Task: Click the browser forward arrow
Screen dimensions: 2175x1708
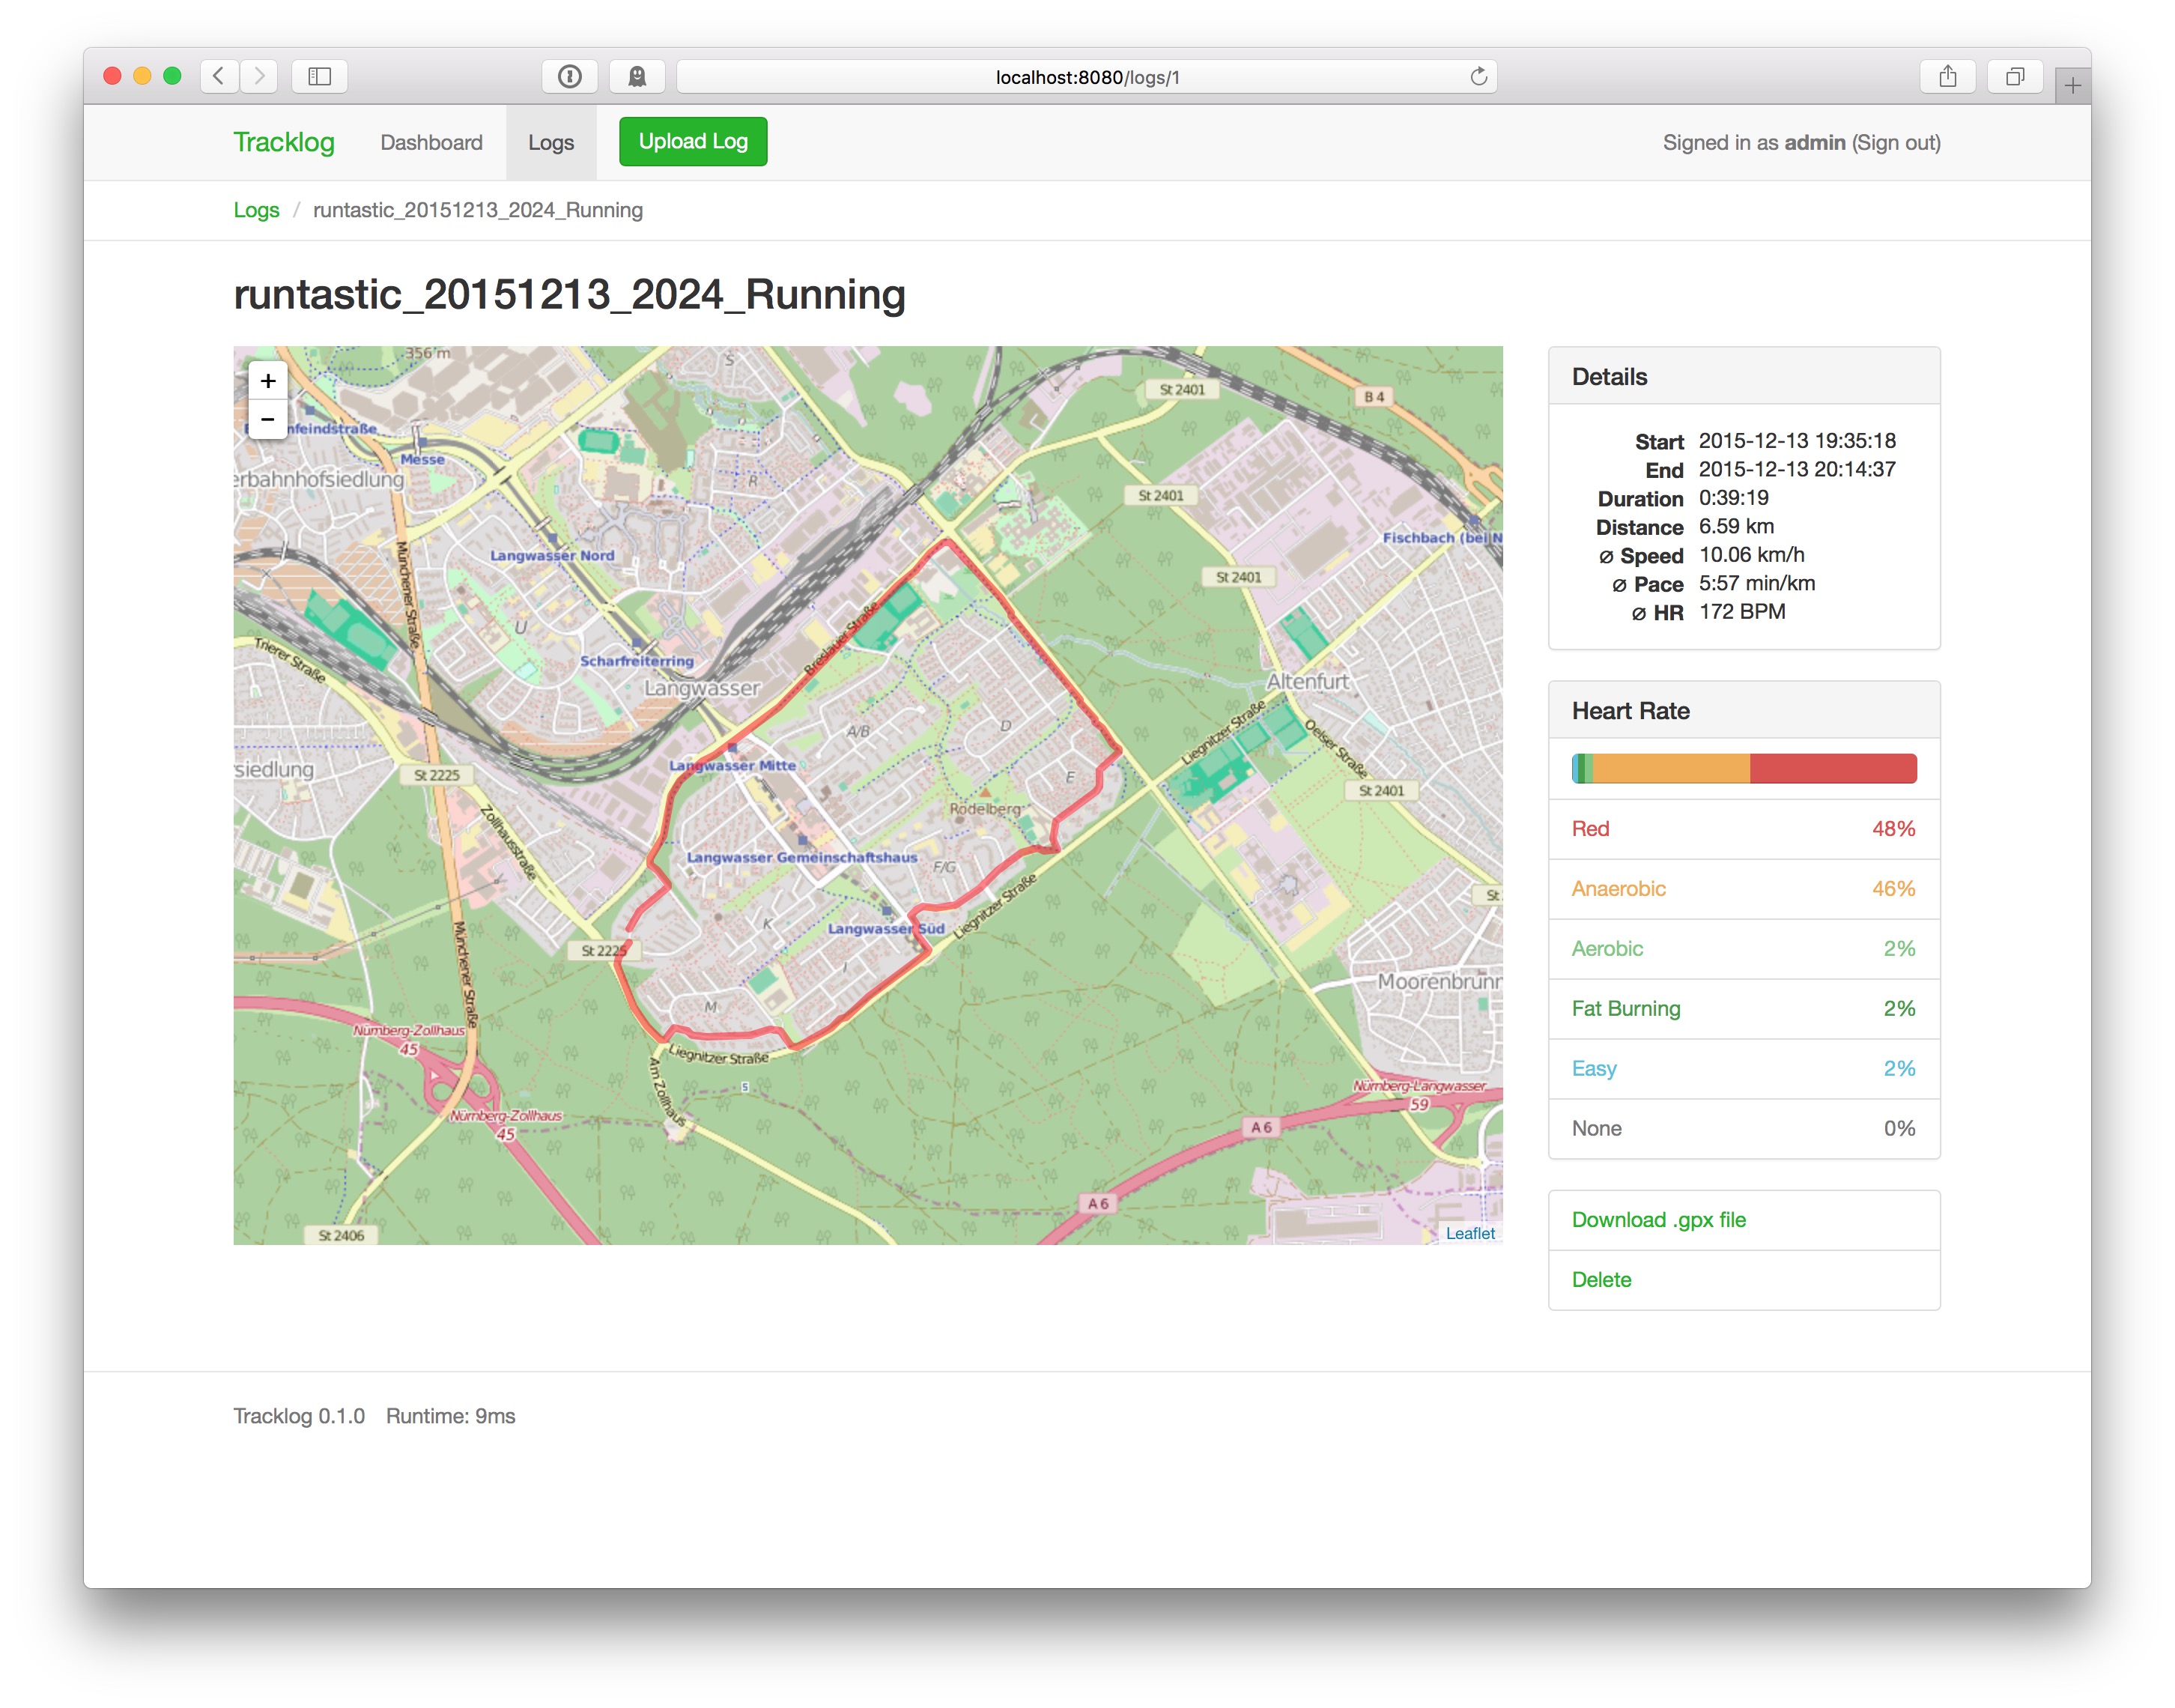Action: click(259, 76)
